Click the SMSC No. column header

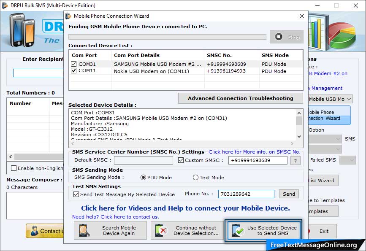(x=219, y=55)
